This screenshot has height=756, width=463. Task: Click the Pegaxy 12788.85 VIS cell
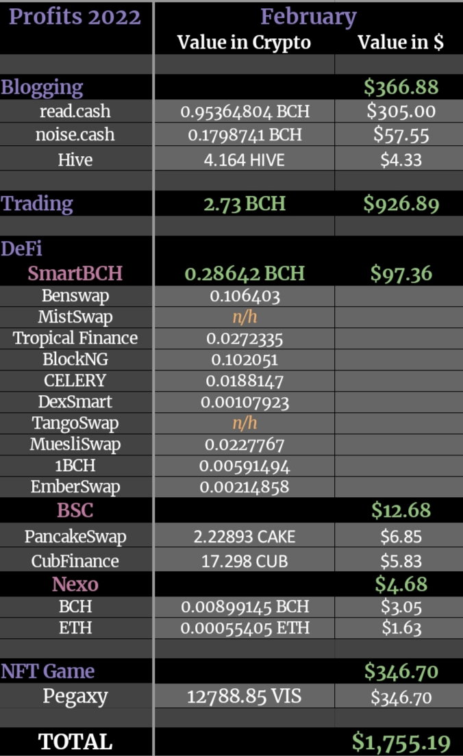point(245,696)
